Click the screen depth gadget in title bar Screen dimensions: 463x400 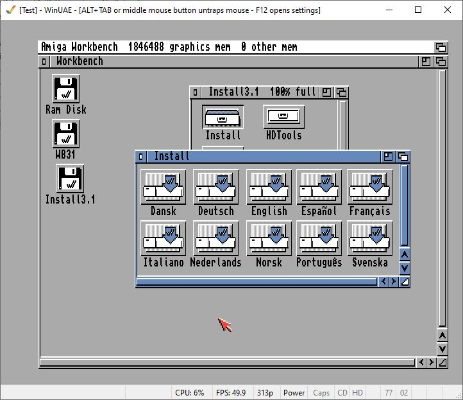[x=441, y=47]
